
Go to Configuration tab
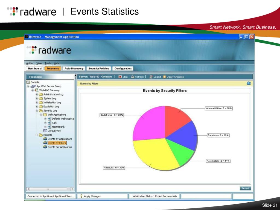pyautogui.click(x=123, y=69)
